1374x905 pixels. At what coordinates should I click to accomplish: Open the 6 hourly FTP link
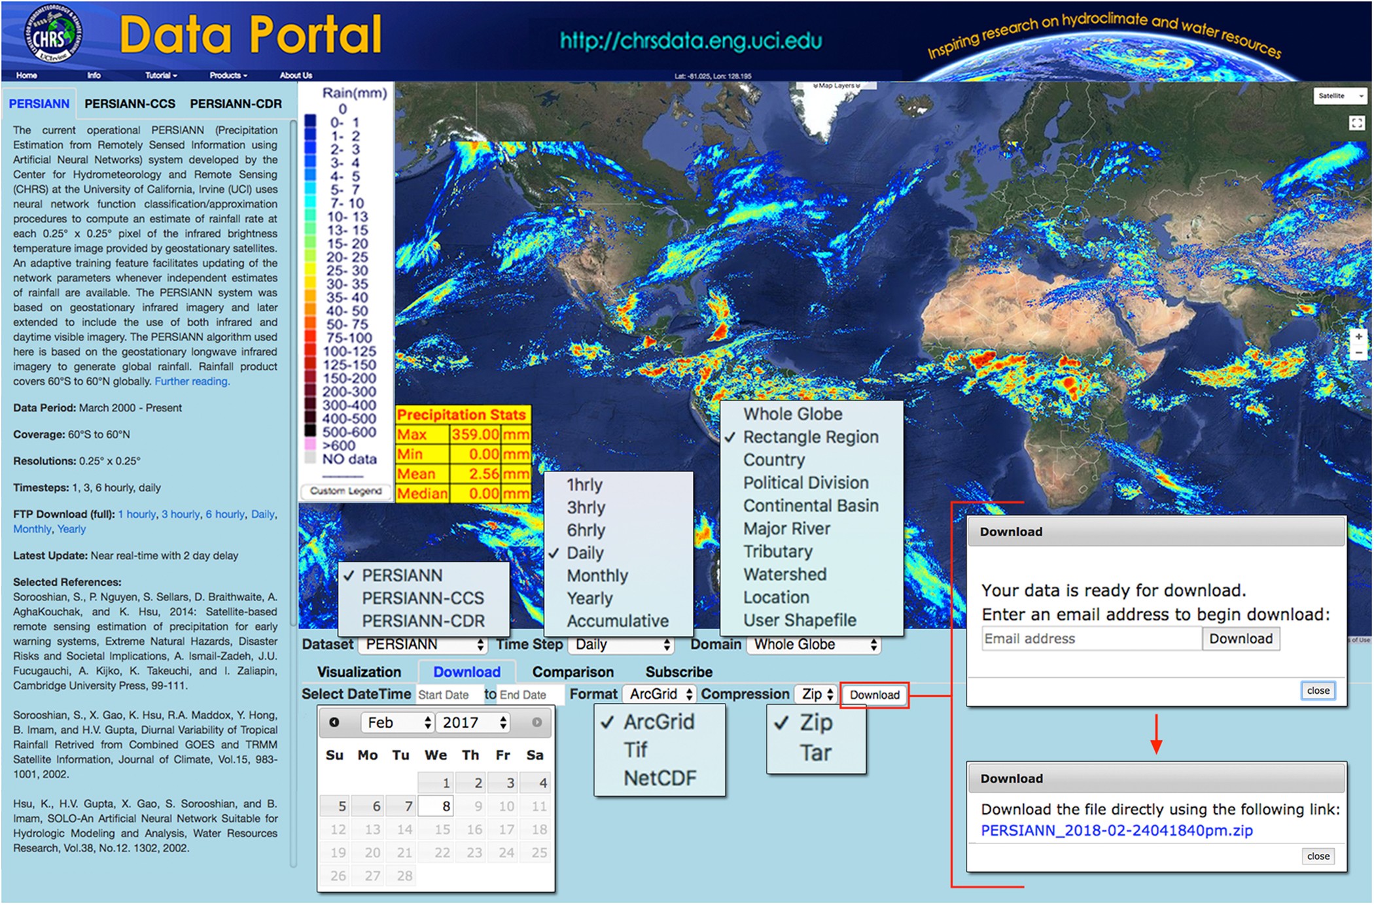coord(225,515)
